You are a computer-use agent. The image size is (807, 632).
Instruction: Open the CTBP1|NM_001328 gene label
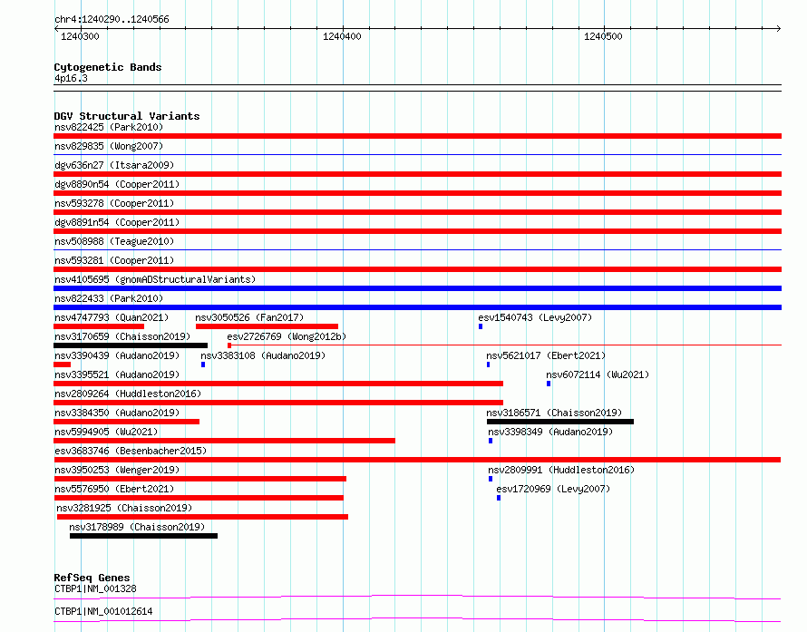95,588
